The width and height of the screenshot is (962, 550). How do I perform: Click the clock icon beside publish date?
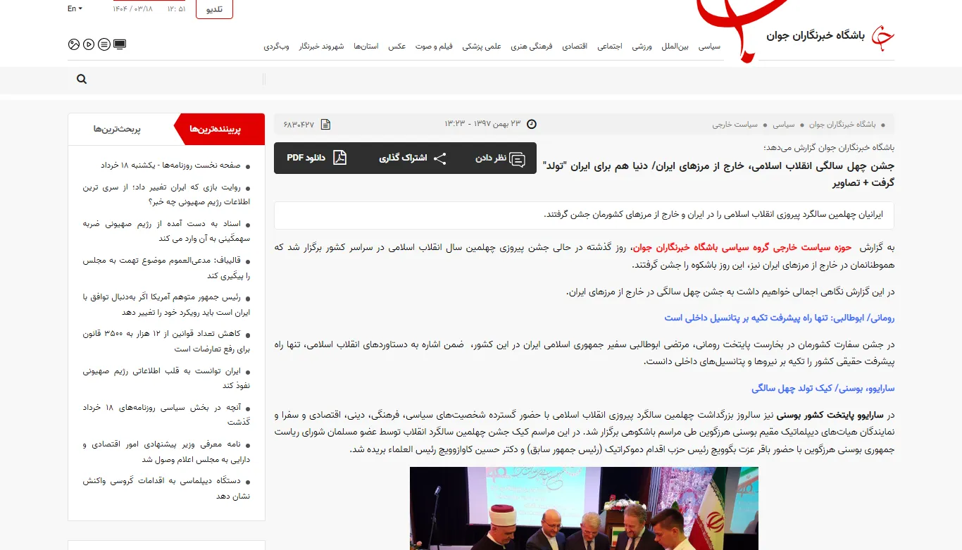click(x=531, y=123)
